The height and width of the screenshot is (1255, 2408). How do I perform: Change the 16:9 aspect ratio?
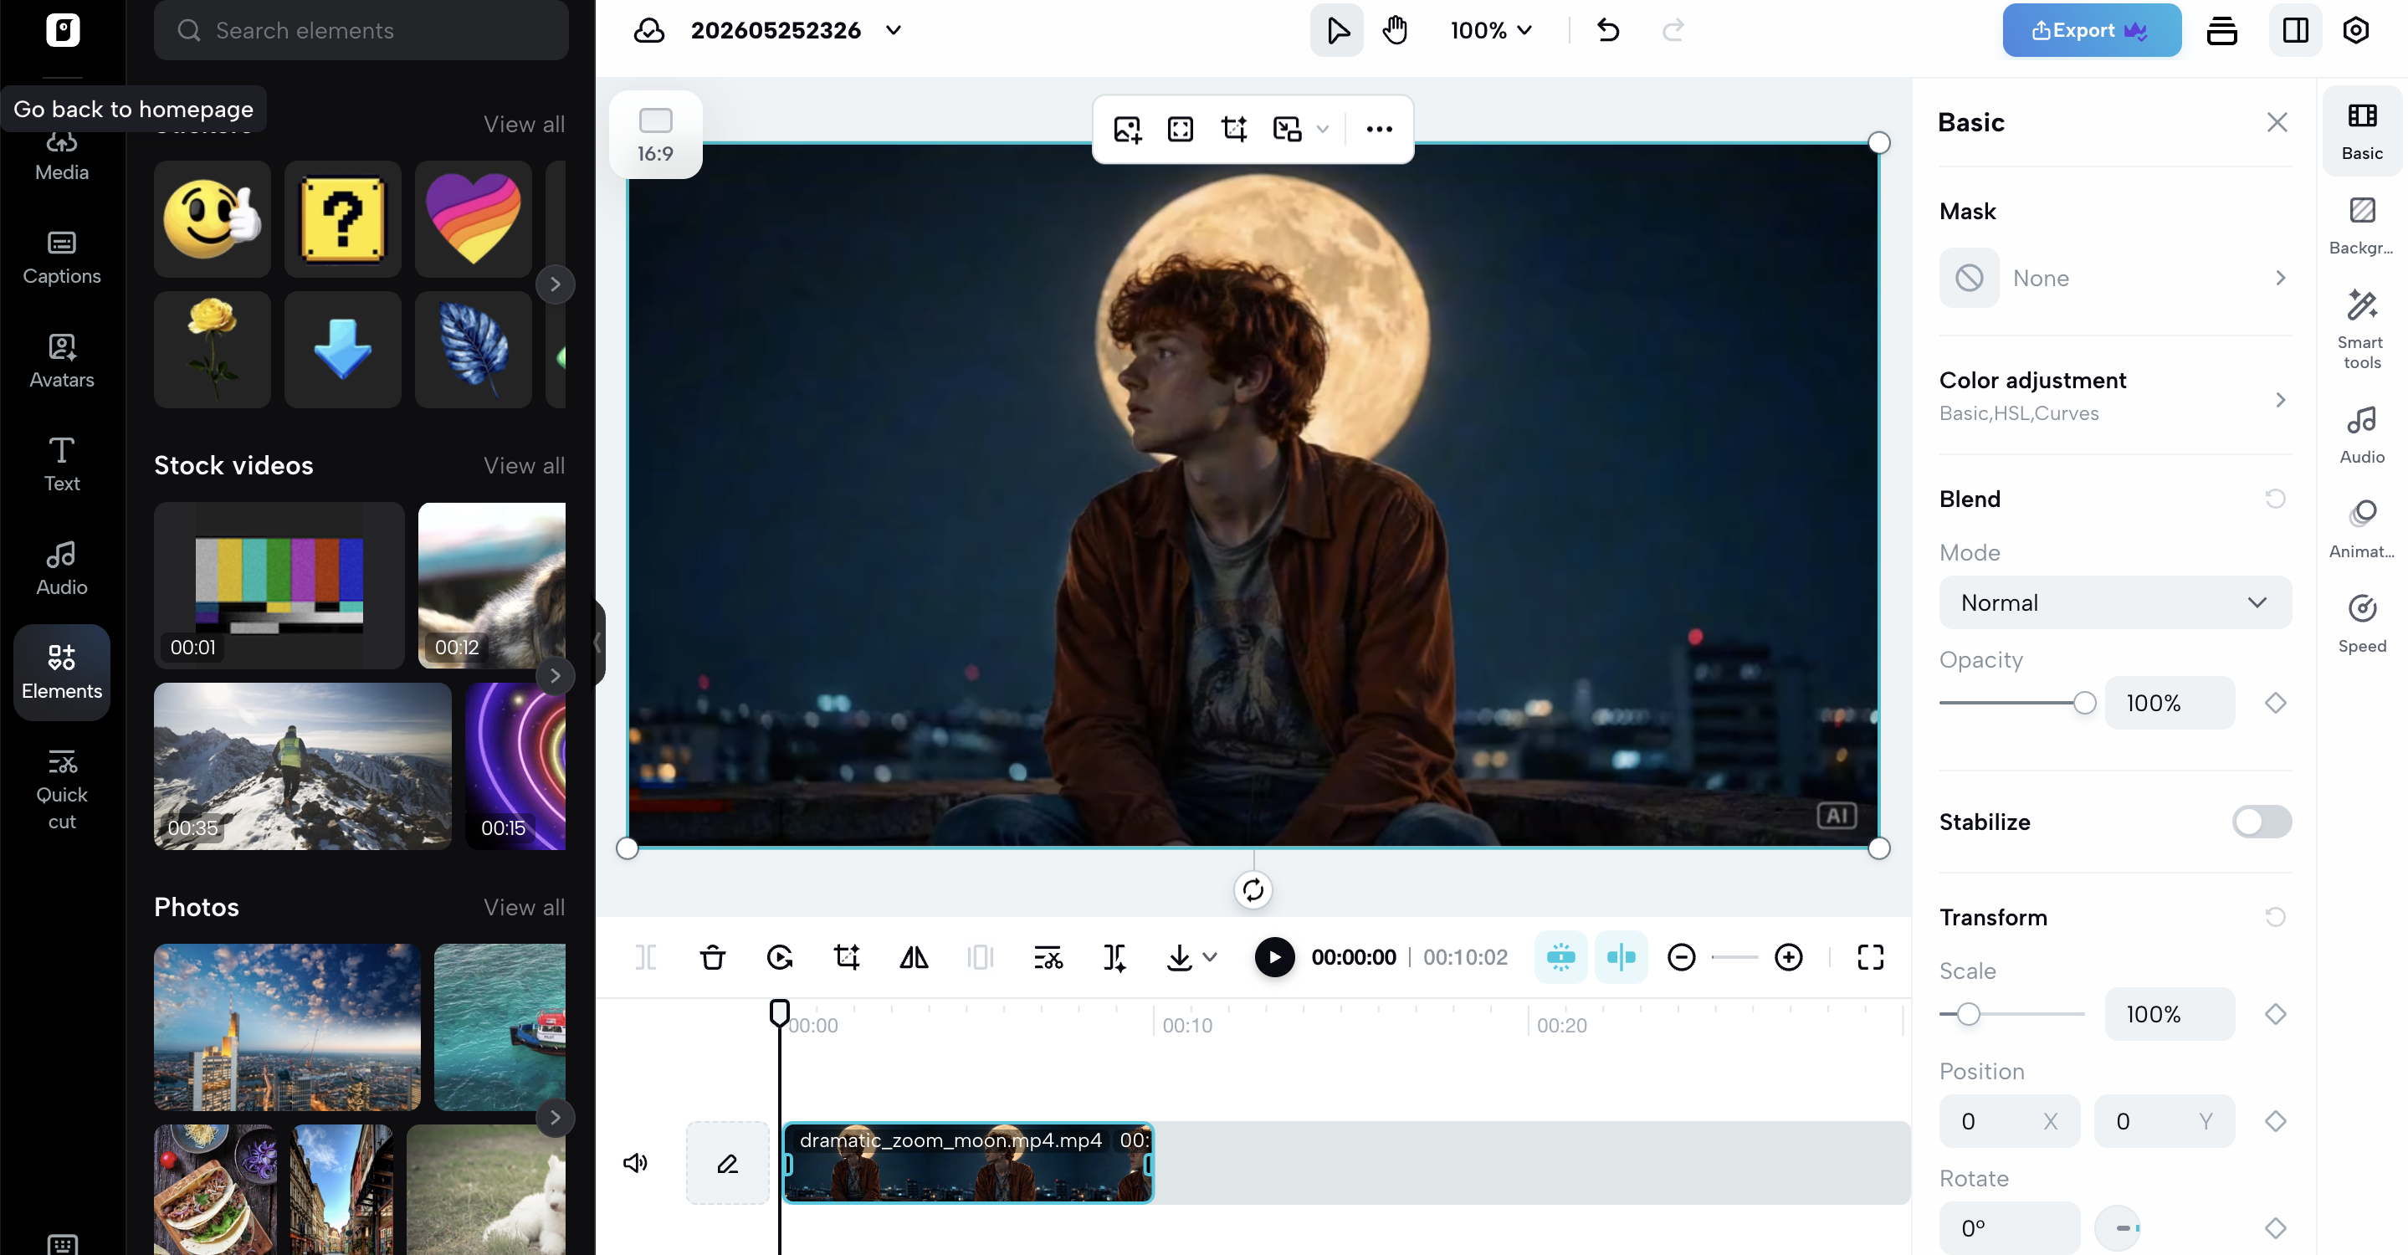coord(655,135)
